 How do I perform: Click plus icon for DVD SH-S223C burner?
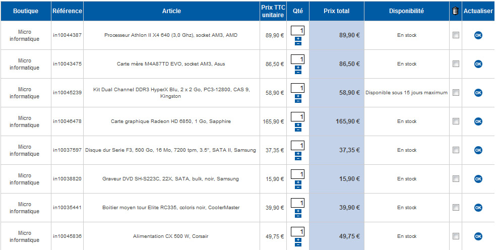297,182
